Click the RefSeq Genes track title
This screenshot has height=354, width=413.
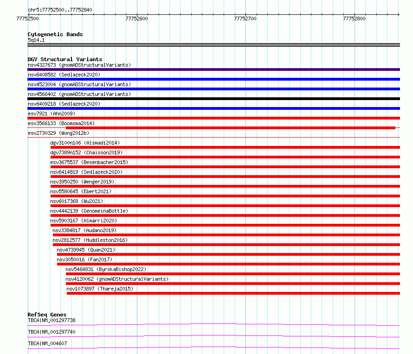[x=47, y=315]
